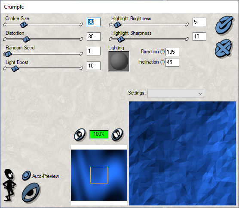Click the Crinkle Size slider handle
239x208 pixels.
[x=24, y=24]
